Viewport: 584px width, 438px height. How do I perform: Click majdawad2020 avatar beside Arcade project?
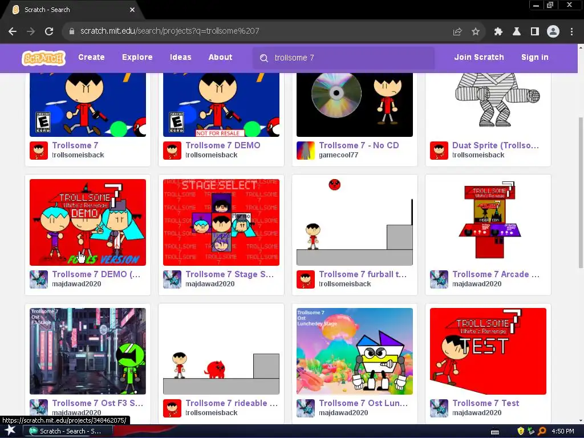pos(439,279)
